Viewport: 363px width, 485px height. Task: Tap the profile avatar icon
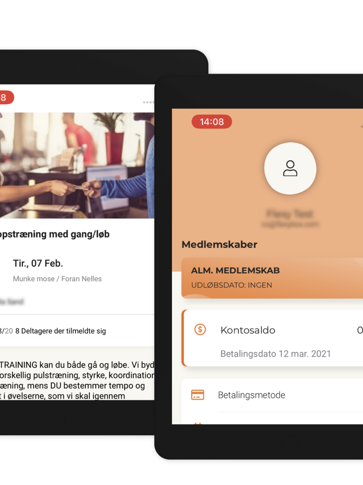click(290, 168)
